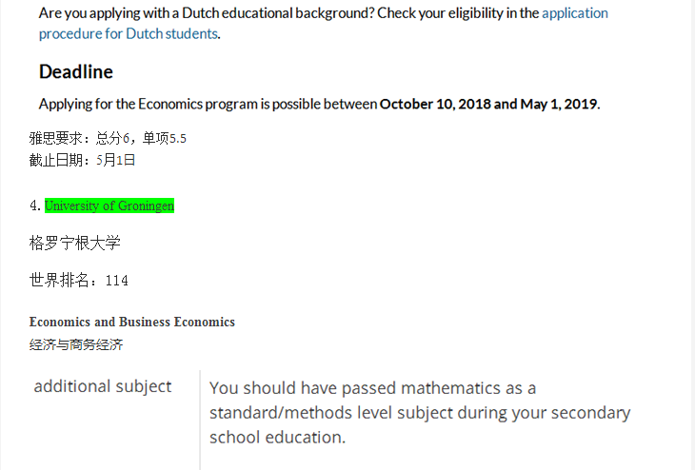Click the 格罗宁根大学 text
This screenshot has width=695, height=470.
click(x=75, y=243)
